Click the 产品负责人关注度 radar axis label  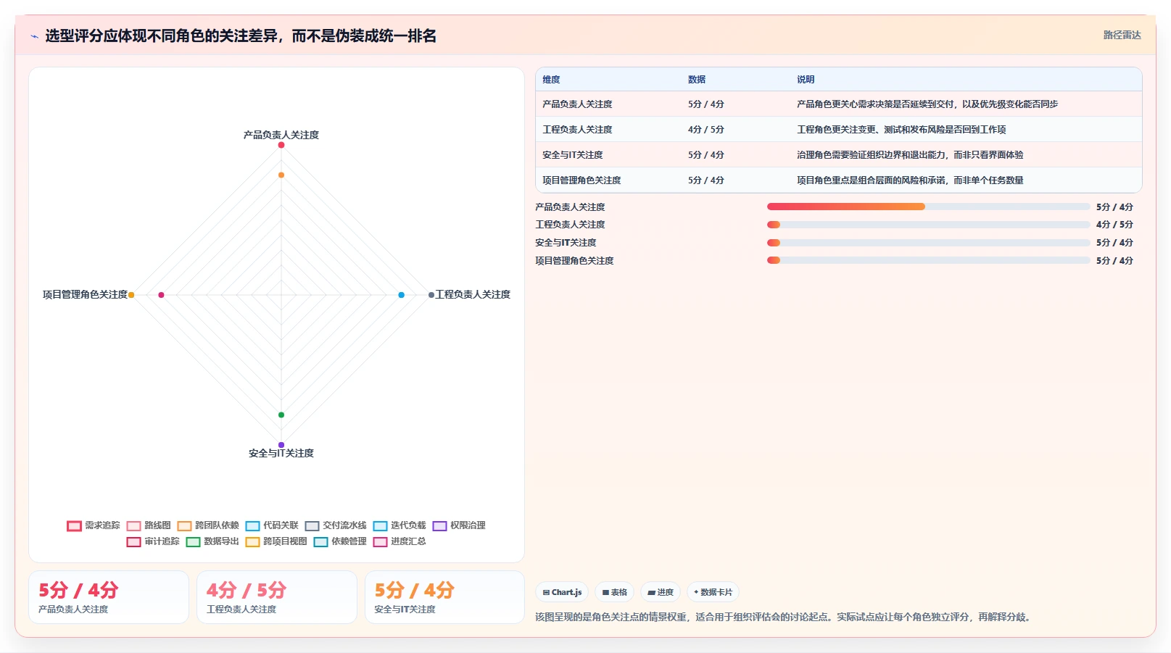coord(281,135)
